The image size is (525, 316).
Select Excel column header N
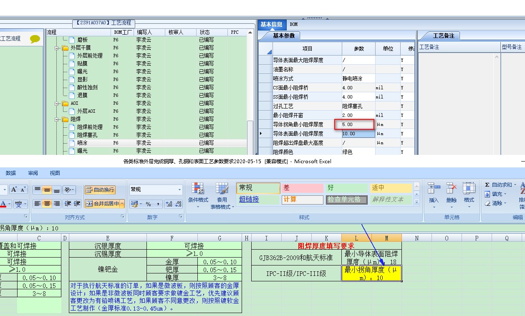[x=416, y=238]
